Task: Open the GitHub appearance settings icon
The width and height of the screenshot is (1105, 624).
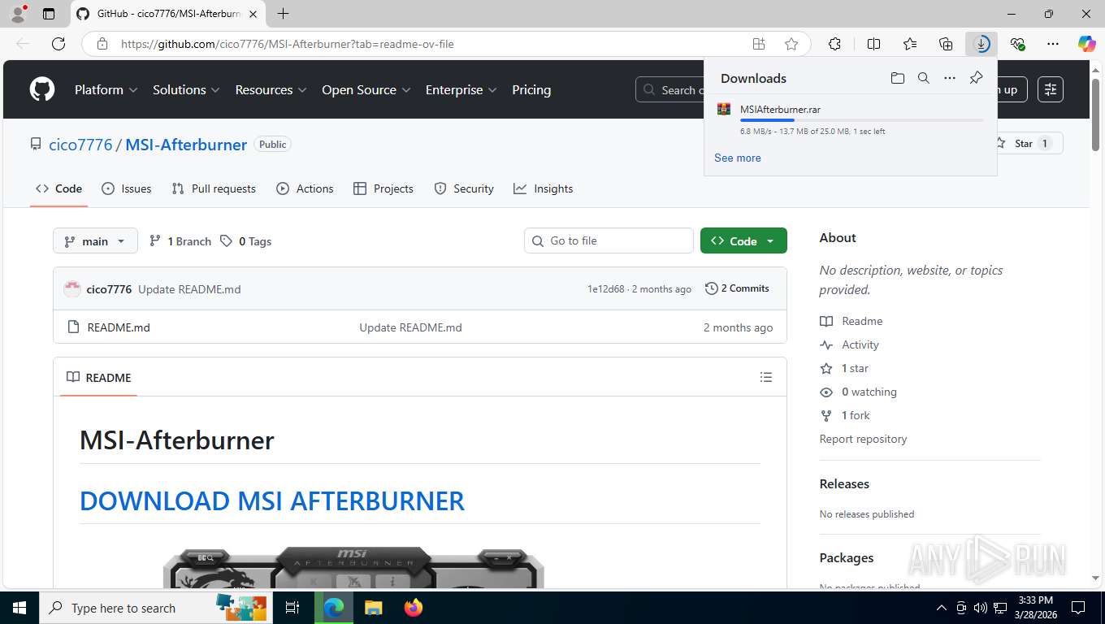Action: [x=1051, y=89]
